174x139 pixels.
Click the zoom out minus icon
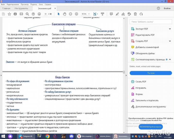click(70, 14)
